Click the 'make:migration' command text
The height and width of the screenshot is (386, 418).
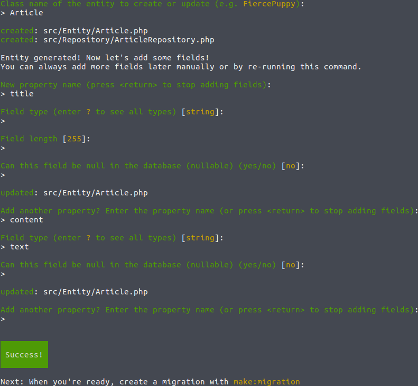[266, 382]
